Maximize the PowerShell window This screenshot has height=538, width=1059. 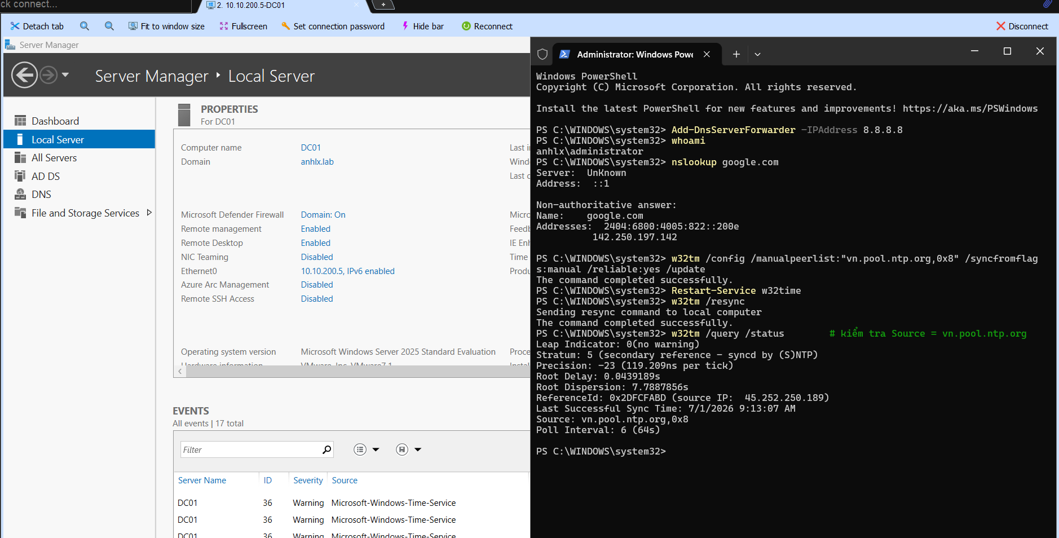[x=1007, y=51]
